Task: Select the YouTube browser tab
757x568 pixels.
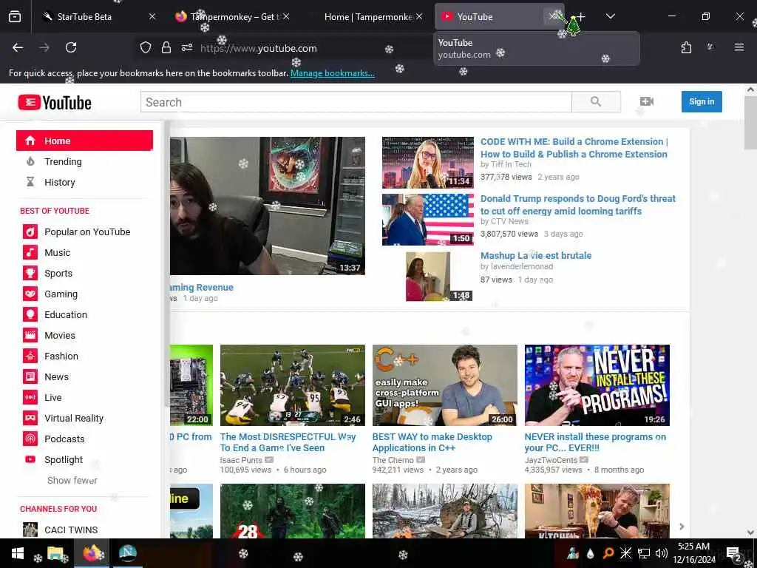Action: click(x=492, y=16)
